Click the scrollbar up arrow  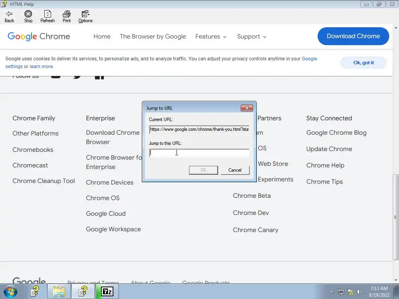pyautogui.click(x=396, y=27)
